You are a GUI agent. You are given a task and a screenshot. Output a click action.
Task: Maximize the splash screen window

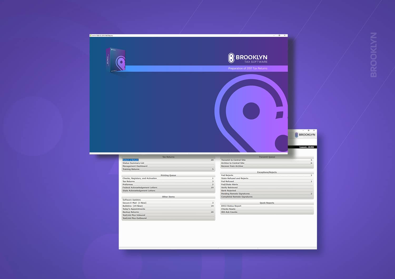279,36
